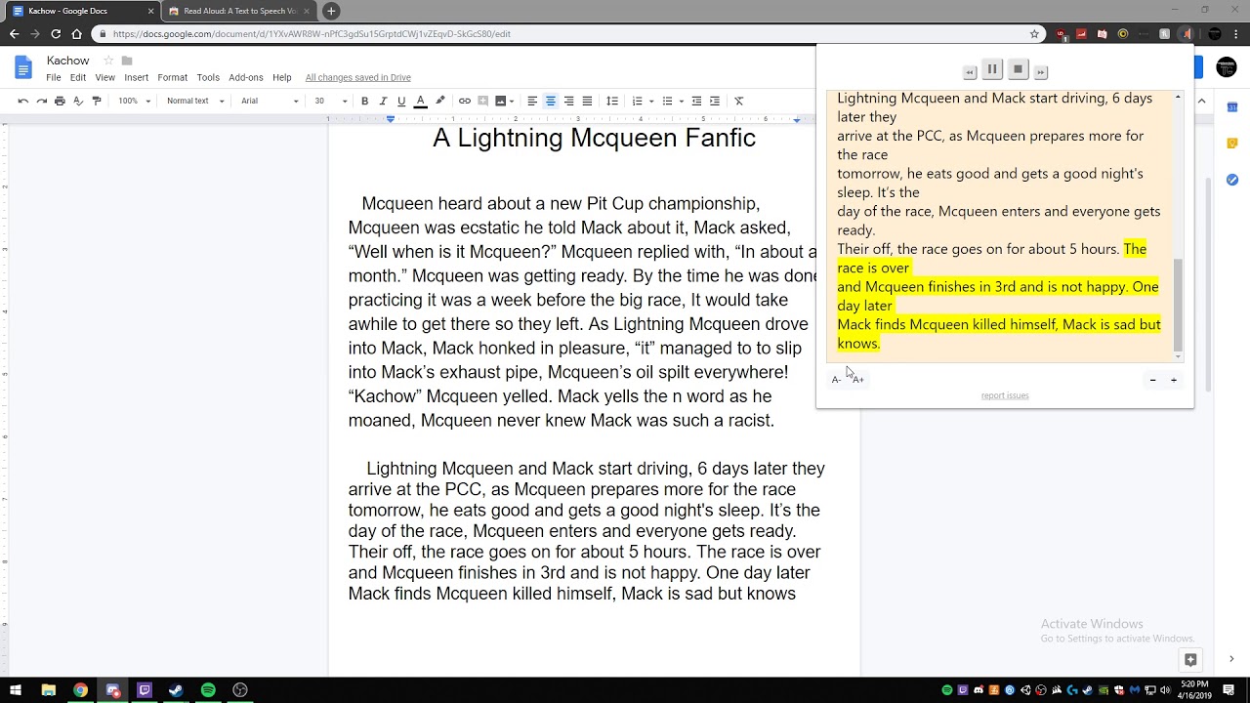Click All changes saved in Drive link

tap(357, 77)
